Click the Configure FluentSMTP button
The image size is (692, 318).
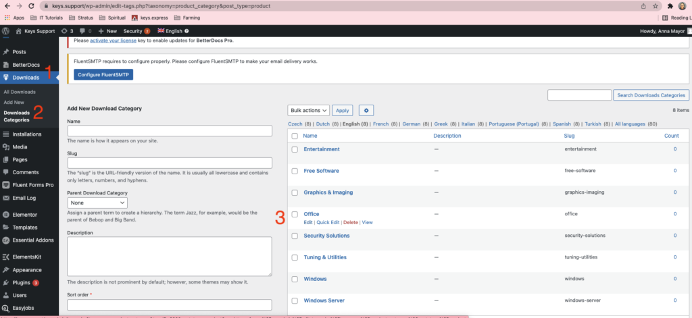(x=103, y=74)
